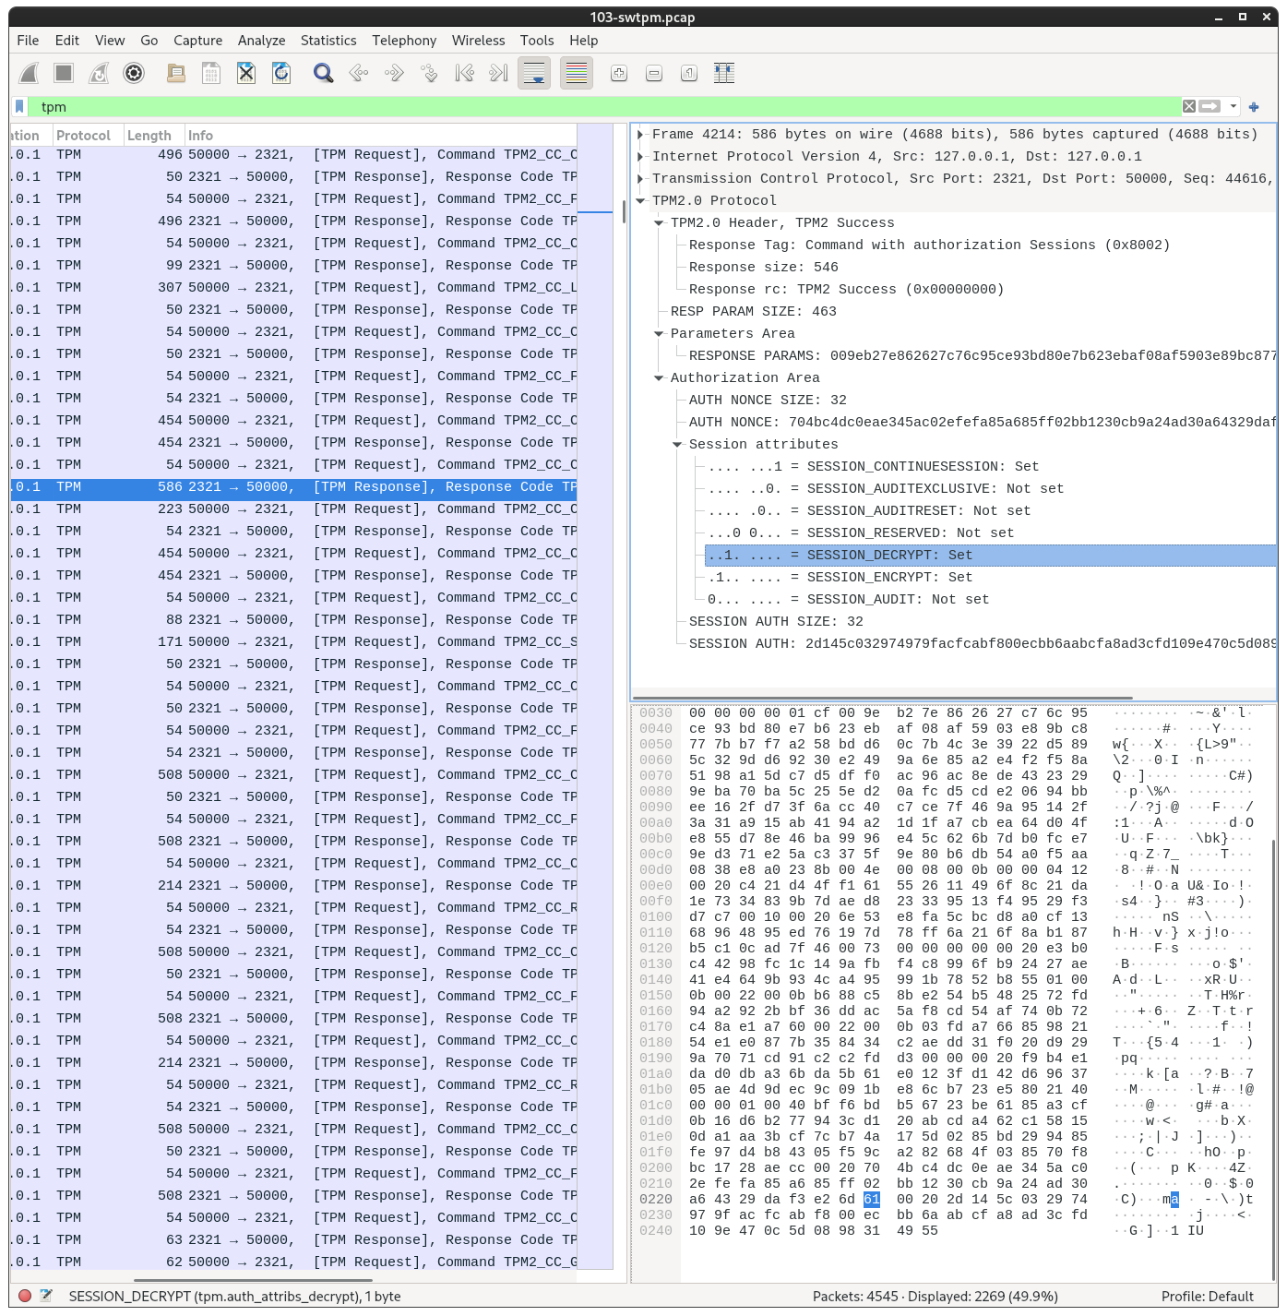Jump to the first packet icon
The height and width of the screenshot is (1316, 1287).
click(464, 73)
